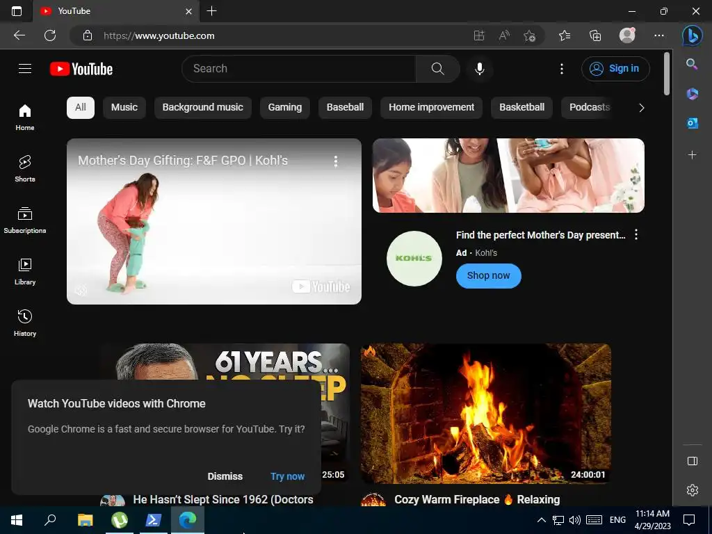Image resolution: width=712 pixels, height=534 pixels.
Task: Select the Gaming filter chip
Action: (x=284, y=108)
